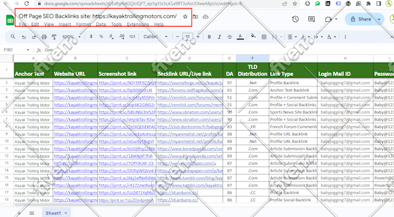Open the comments panel icon
The image size is (394, 217).
tap(311, 19)
